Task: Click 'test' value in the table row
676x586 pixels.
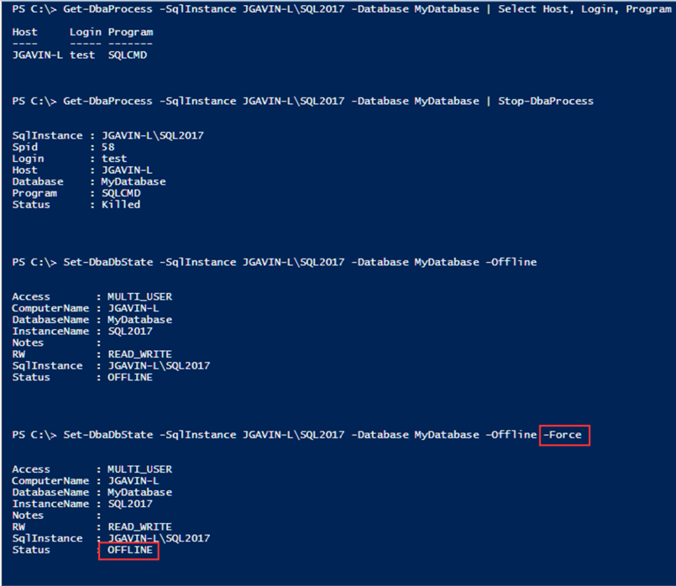Action: point(82,55)
